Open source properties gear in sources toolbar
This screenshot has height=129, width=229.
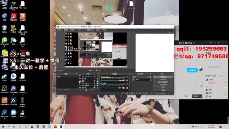tap(86, 90)
